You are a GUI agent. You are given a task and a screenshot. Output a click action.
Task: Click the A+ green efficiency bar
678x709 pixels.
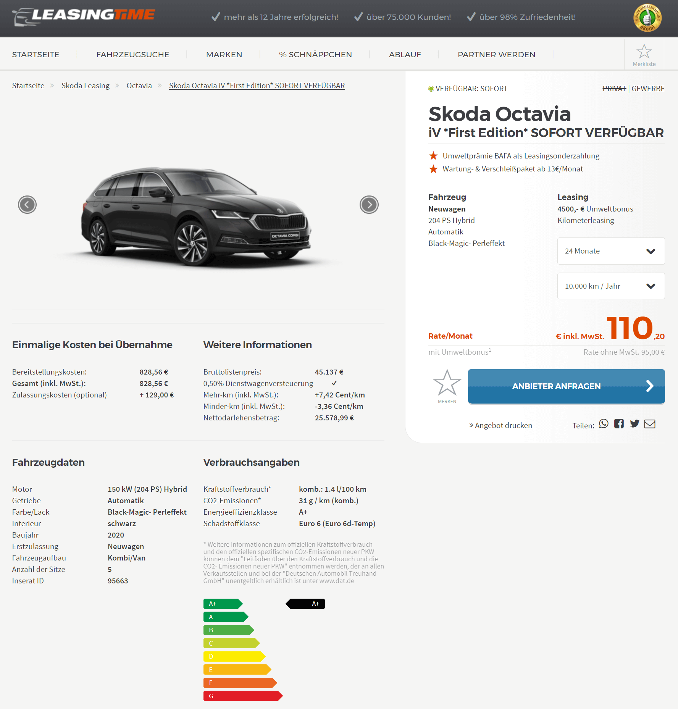[223, 604]
